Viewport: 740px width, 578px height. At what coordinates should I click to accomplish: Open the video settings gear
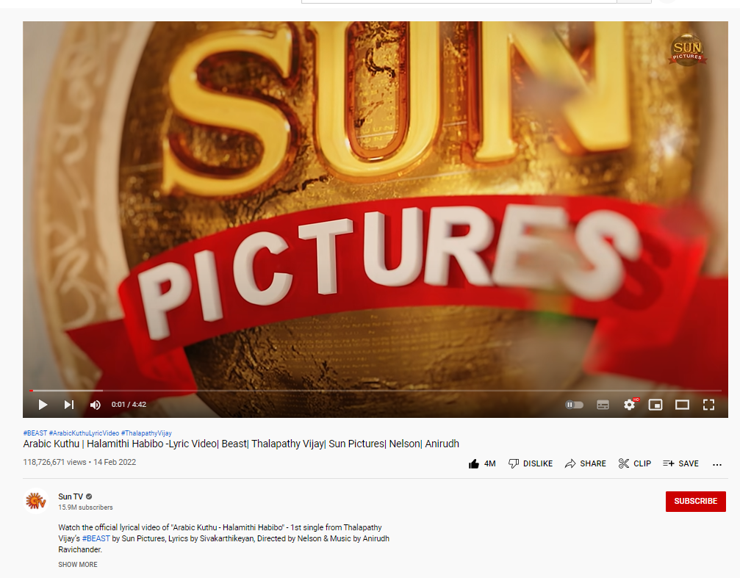[x=629, y=405]
